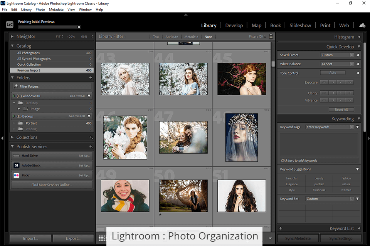
Task: Expand the Histogram panel
Action: (x=359, y=37)
